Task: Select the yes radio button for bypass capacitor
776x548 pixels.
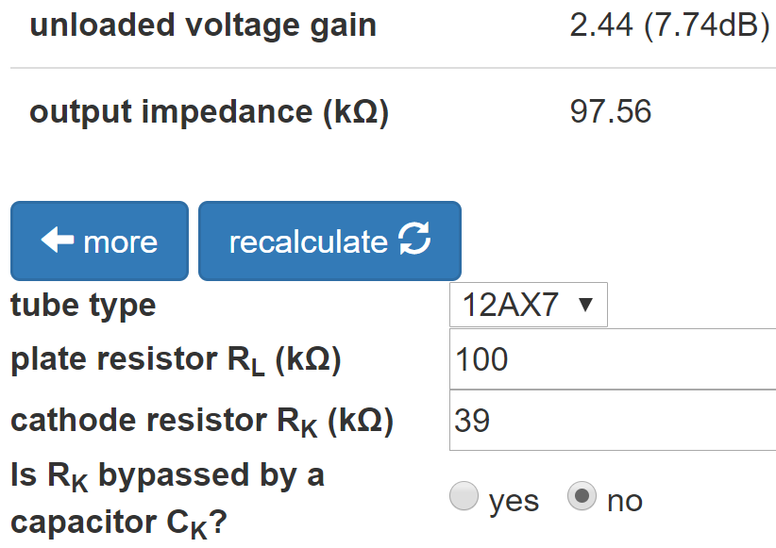Action: coord(464,495)
